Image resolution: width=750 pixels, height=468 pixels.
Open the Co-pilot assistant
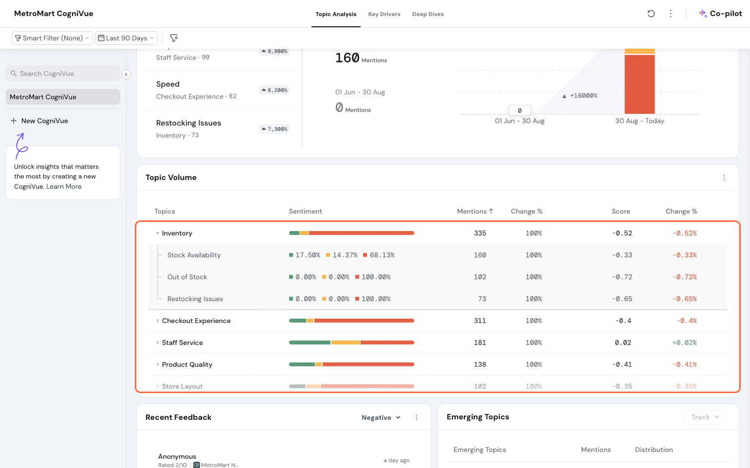[720, 14]
